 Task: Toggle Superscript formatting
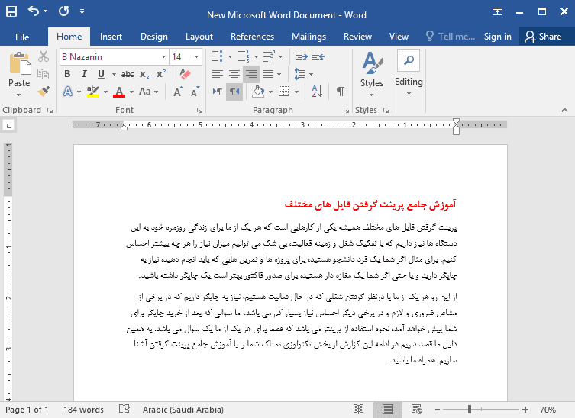(x=161, y=74)
